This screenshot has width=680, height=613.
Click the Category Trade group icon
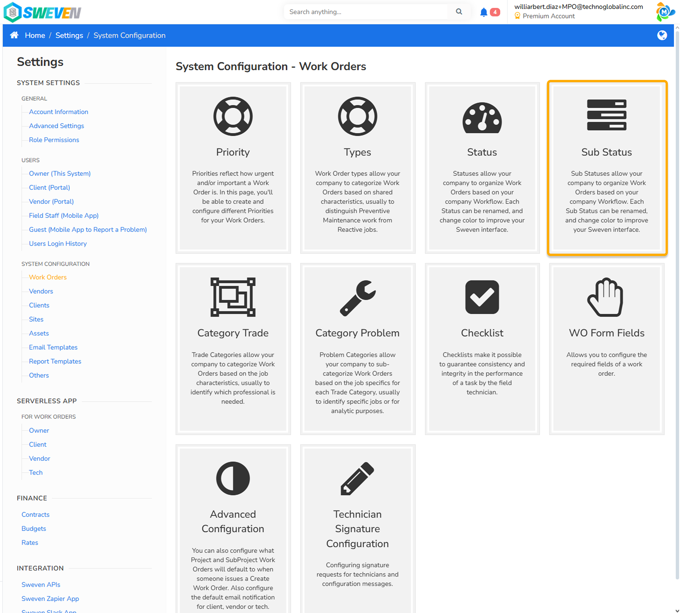click(x=233, y=297)
